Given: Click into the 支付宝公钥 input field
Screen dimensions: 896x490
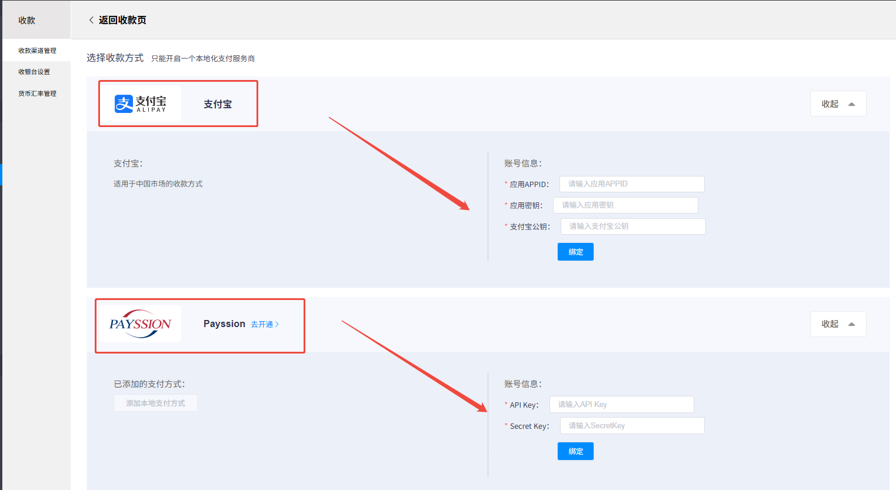Looking at the screenshot, I should pyautogui.click(x=633, y=226).
